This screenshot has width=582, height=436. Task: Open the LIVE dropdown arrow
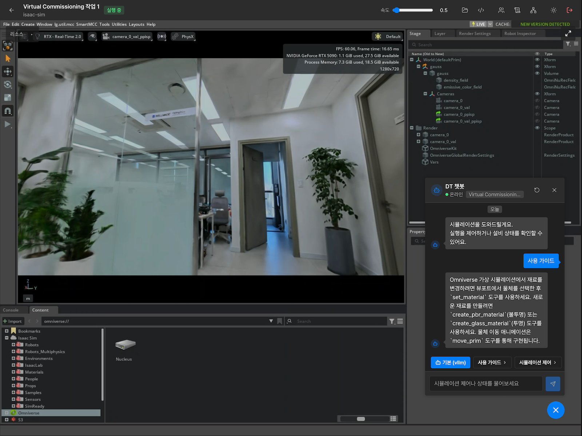tap(490, 24)
